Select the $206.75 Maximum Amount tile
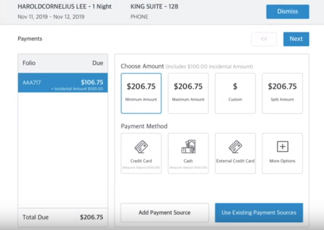This screenshot has width=324, height=230. (188, 93)
